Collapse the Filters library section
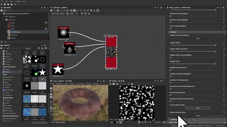Screen dimensions: 227x127 1,75
